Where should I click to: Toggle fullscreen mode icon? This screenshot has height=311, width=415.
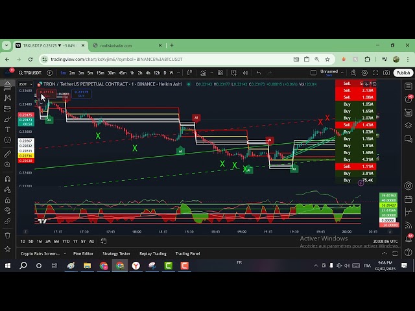click(x=375, y=73)
